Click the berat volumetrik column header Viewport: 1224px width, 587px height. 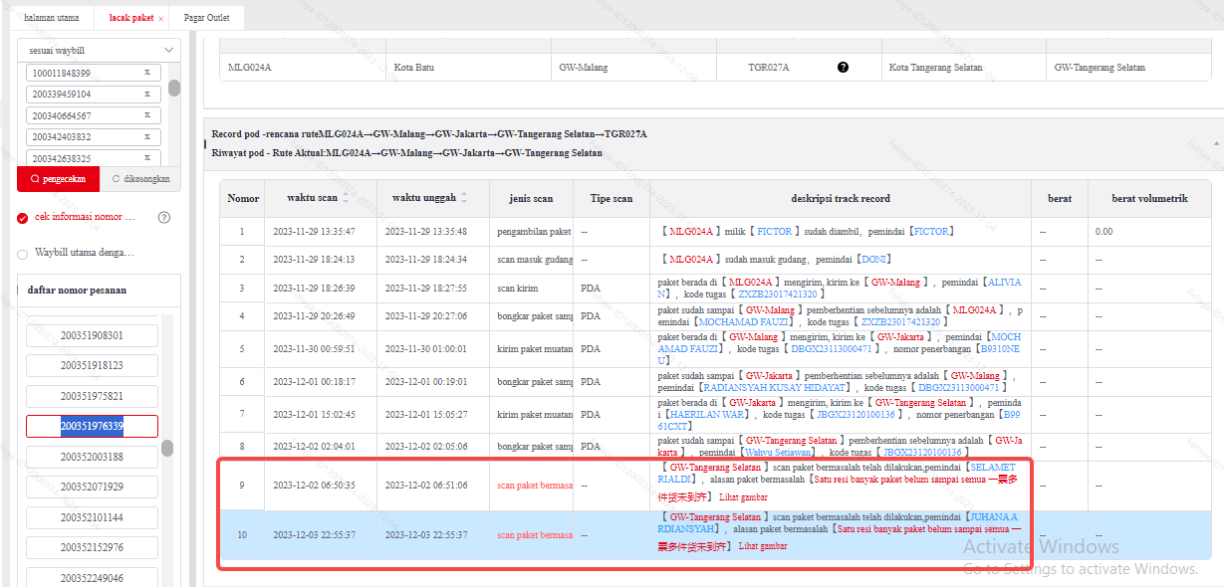[x=1150, y=198]
